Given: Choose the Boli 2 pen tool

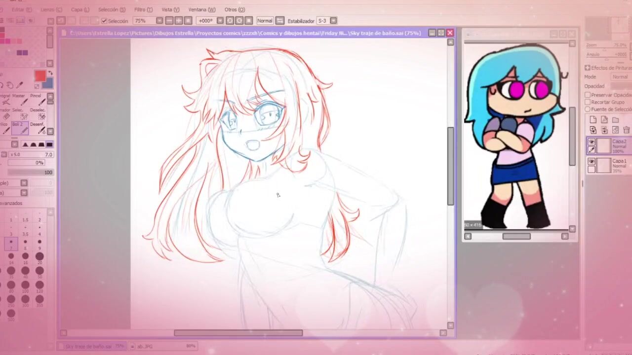Looking at the screenshot, I should pos(20,128).
